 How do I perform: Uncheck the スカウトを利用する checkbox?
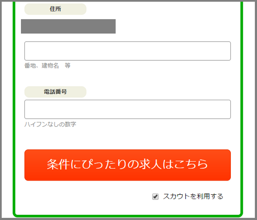click(x=155, y=196)
